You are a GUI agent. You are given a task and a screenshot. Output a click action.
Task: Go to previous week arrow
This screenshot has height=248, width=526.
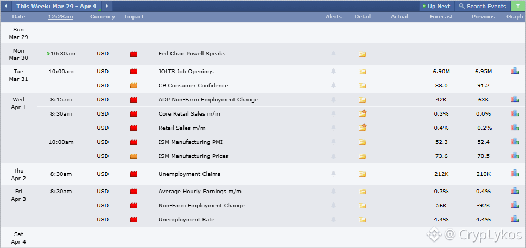(x=6, y=6)
